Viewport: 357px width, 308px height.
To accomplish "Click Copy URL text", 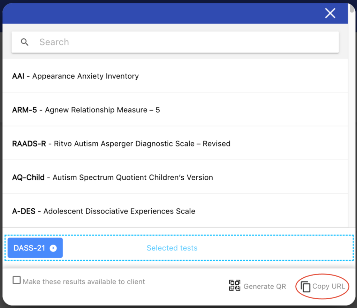I will pyautogui.click(x=328, y=286).
